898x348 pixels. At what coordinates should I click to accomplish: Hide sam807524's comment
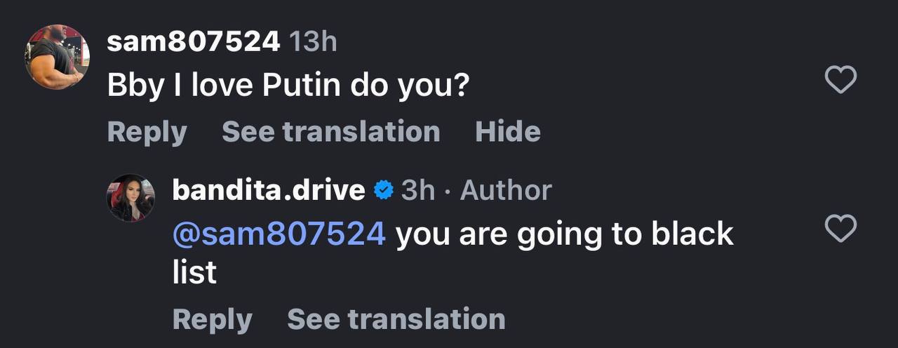(x=507, y=132)
